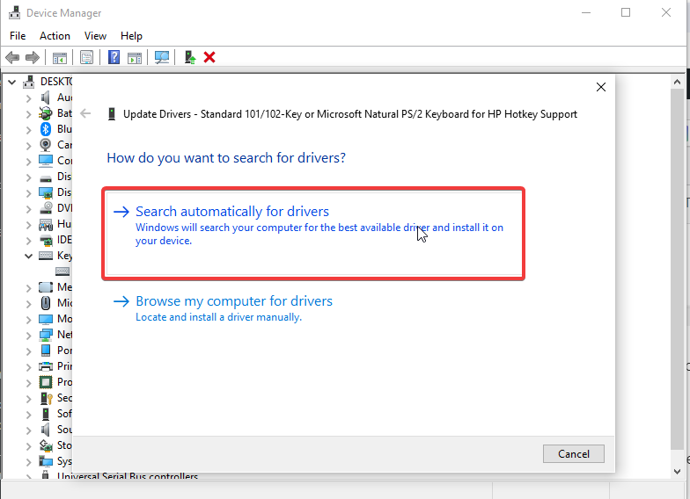The height and width of the screenshot is (499, 690).
Task: Select the Computer category icon
Action: pos(46,161)
